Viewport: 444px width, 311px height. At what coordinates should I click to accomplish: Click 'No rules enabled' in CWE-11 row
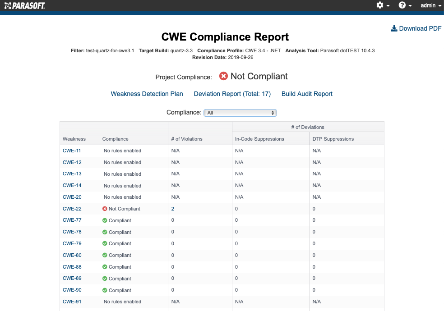(122, 151)
